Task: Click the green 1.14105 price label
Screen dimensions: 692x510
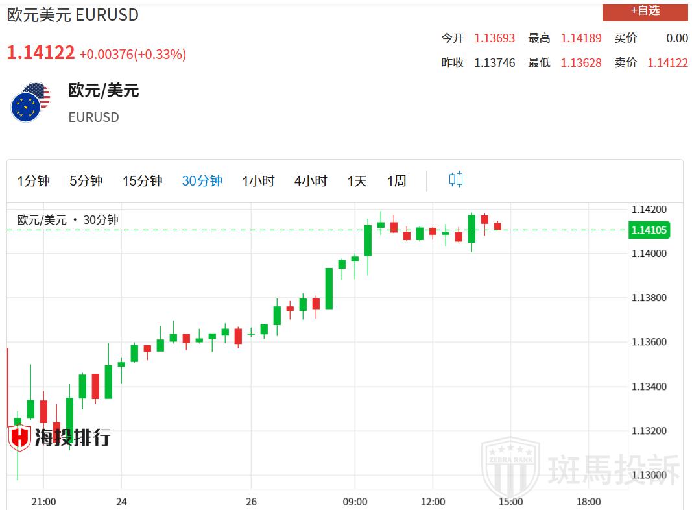Action: click(x=649, y=230)
